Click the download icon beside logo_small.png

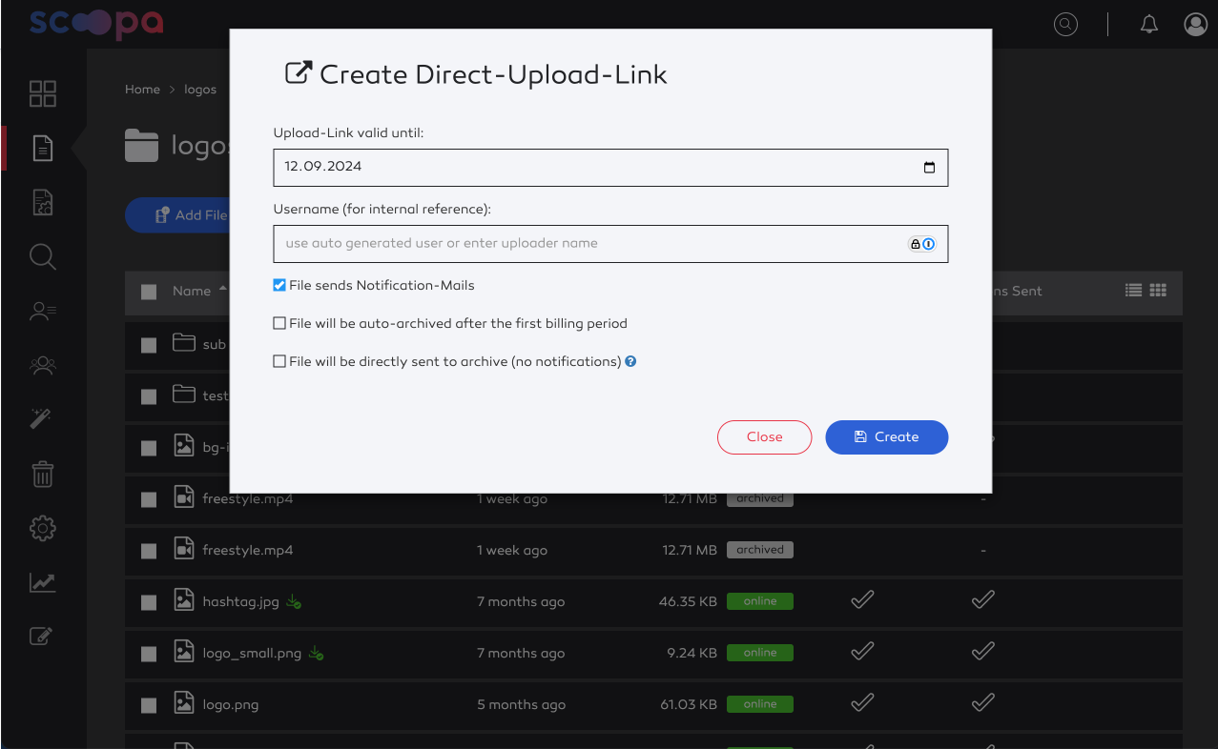(x=317, y=654)
